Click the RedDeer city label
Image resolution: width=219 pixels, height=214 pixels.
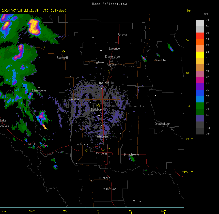(x=112, y=65)
